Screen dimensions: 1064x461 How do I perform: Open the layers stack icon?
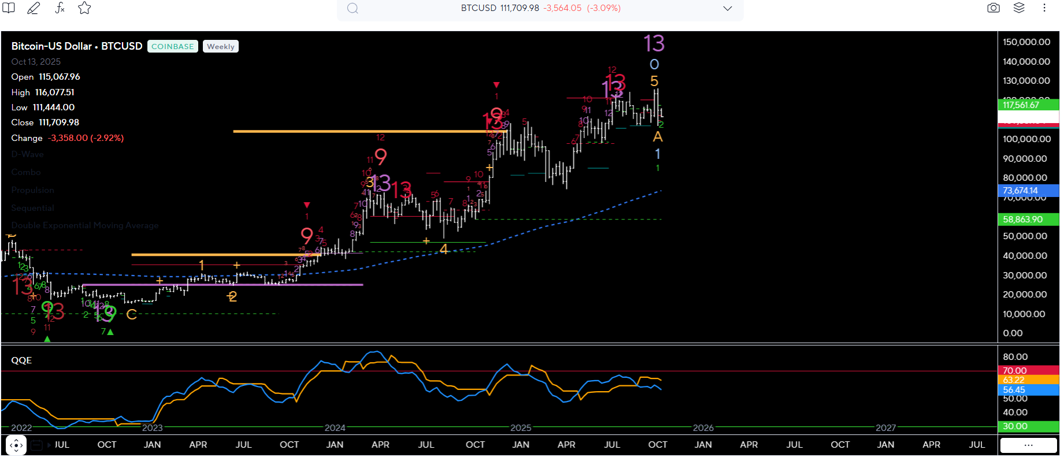1019,8
